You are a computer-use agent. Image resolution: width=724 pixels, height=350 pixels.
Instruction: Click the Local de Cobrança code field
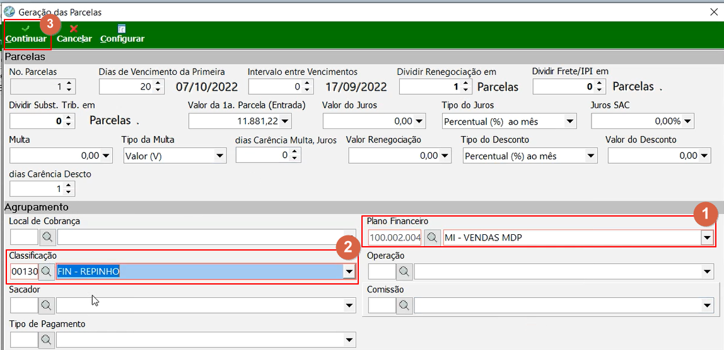point(24,237)
